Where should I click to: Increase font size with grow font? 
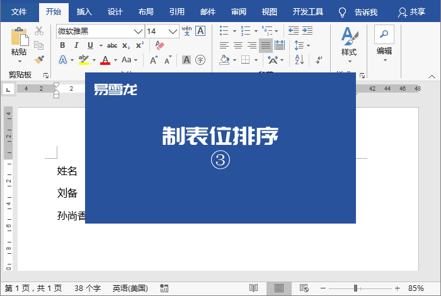(154, 60)
